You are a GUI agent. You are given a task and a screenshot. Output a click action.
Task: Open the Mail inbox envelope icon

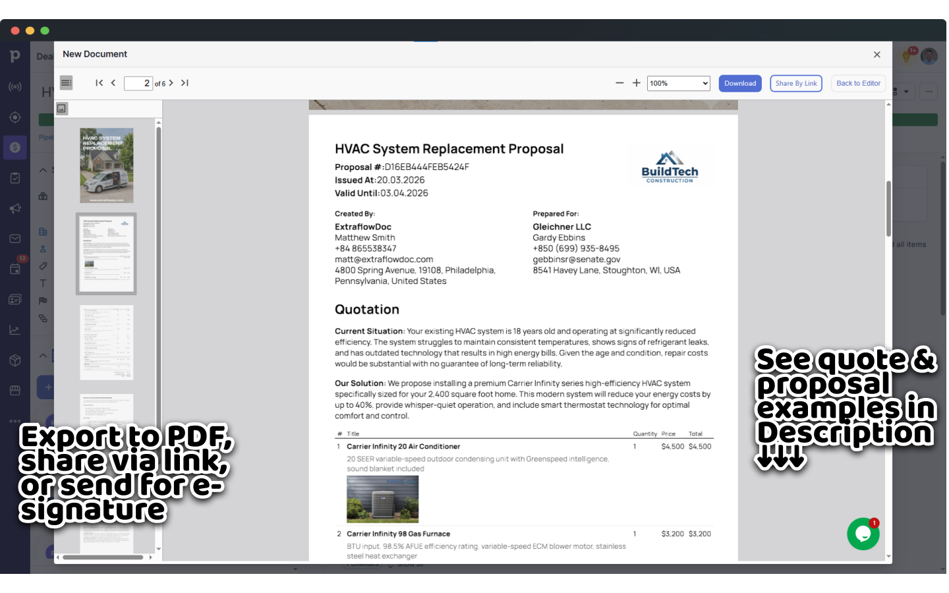[15, 239]
